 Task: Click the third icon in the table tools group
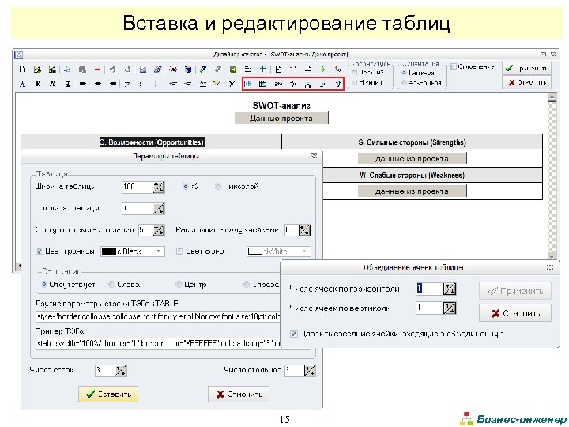[278, 84]
